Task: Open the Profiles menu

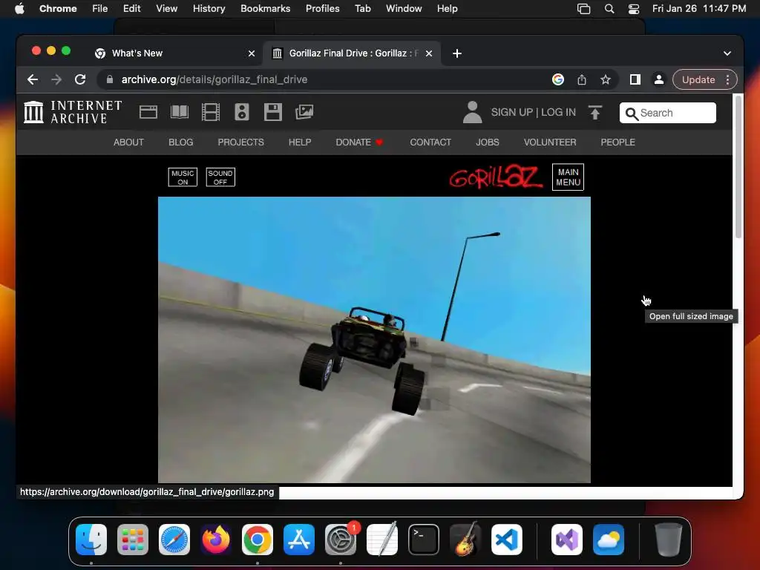Action: click(322, 9)
